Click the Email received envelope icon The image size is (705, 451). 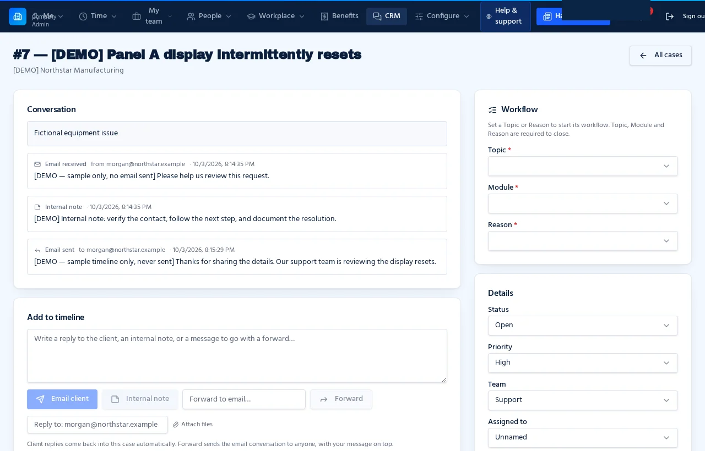(x=37, y=164)
